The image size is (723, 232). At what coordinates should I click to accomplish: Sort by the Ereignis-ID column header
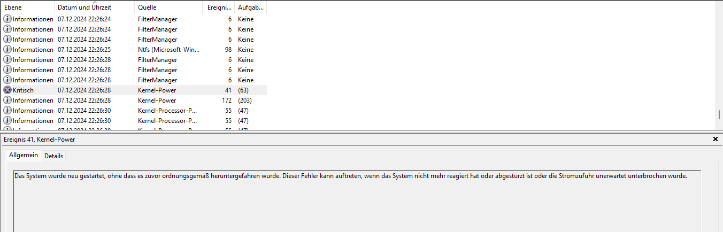pos(219,7)
